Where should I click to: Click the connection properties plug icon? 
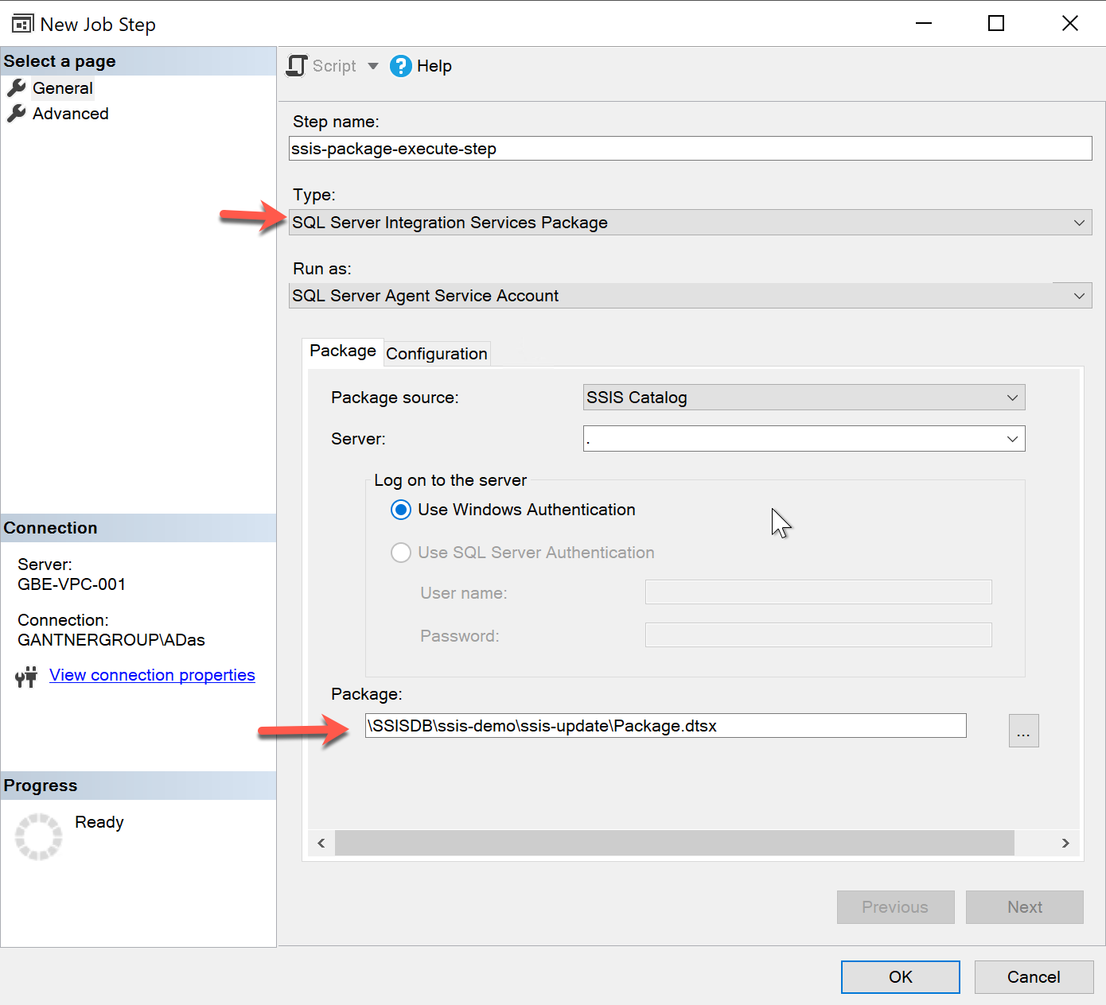(x=26, y=677)
